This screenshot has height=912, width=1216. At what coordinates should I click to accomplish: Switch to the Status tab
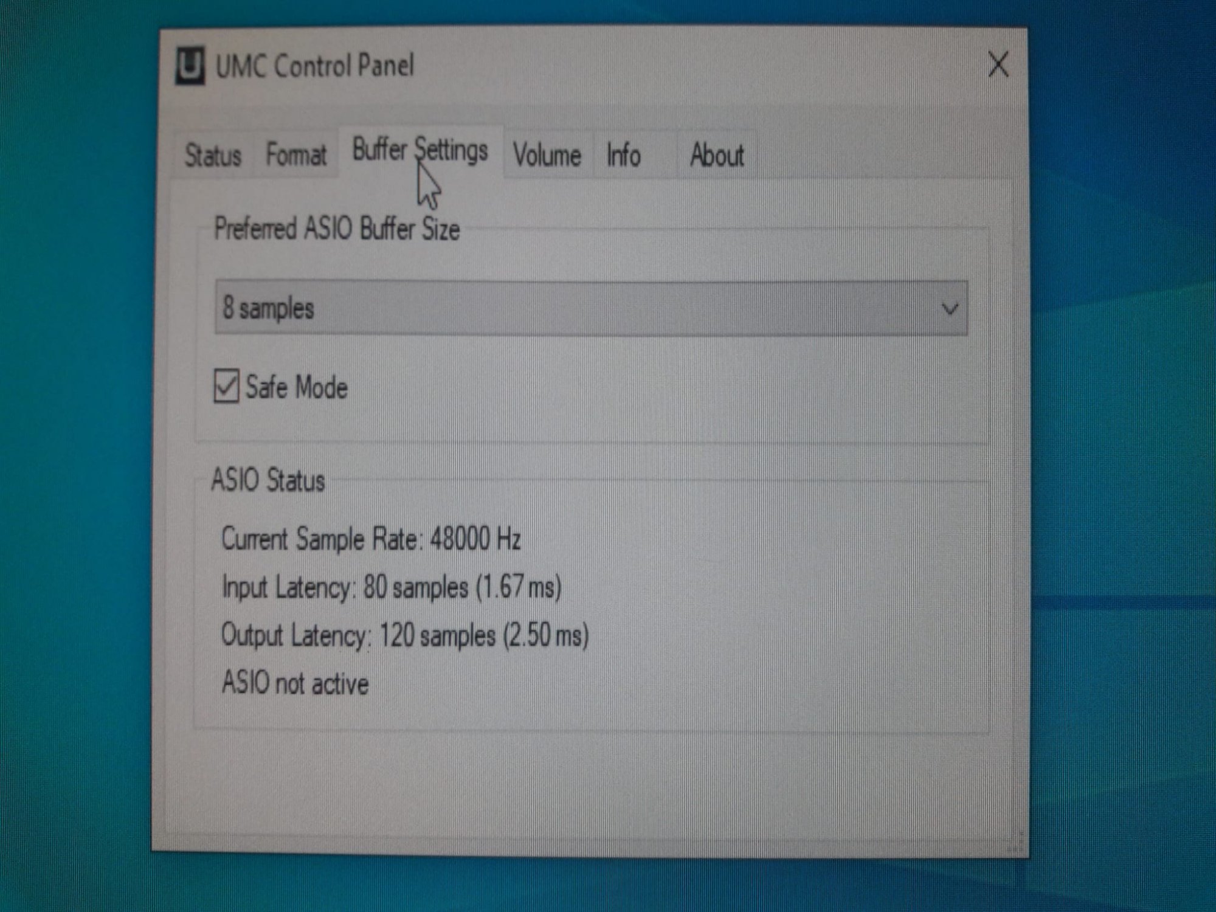213,155
